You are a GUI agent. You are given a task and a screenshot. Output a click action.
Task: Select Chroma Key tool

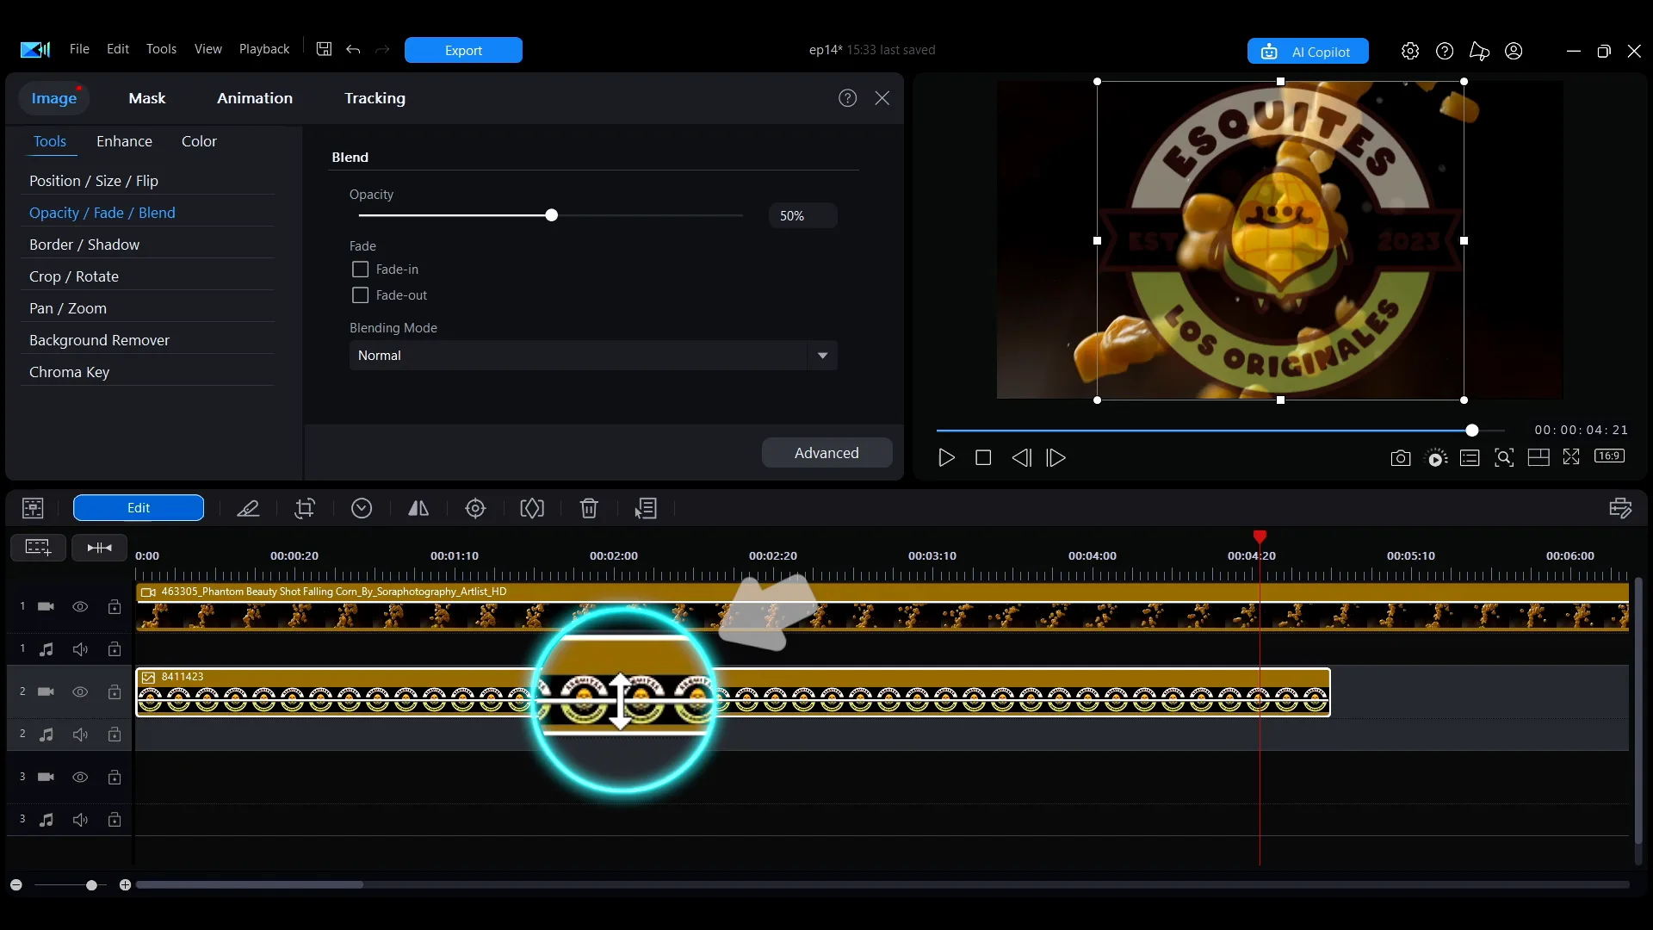point(69,372)
